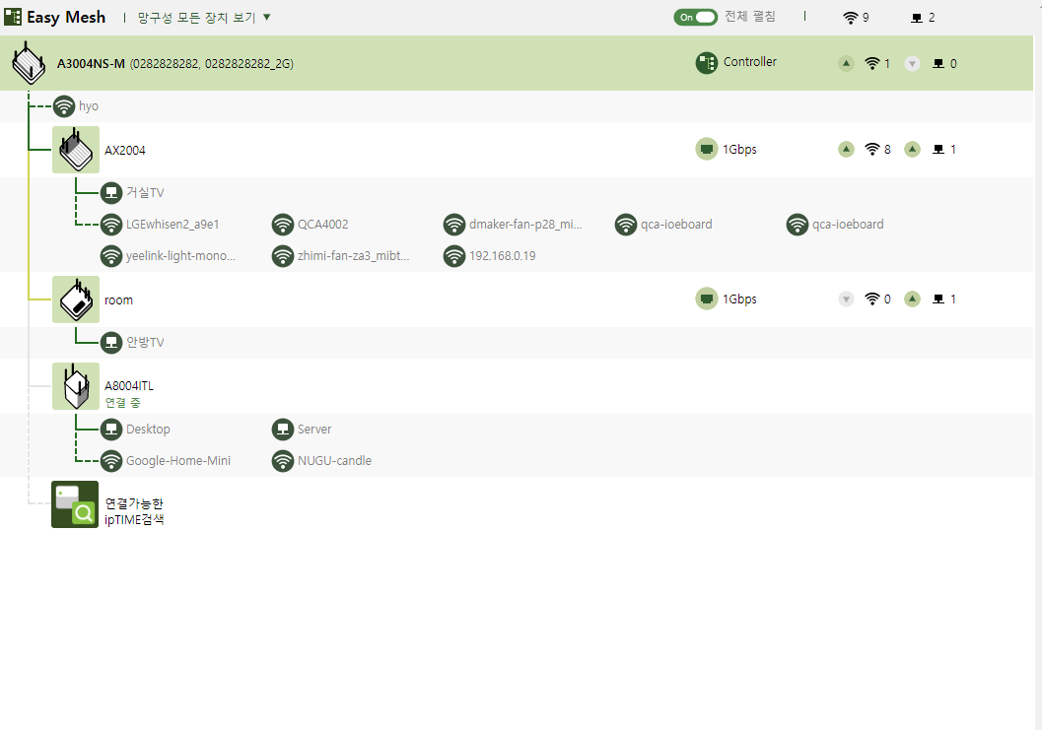The image size is (1042, 730).
Task: Click the A8004ITL device name text
Action: (129, 386)
